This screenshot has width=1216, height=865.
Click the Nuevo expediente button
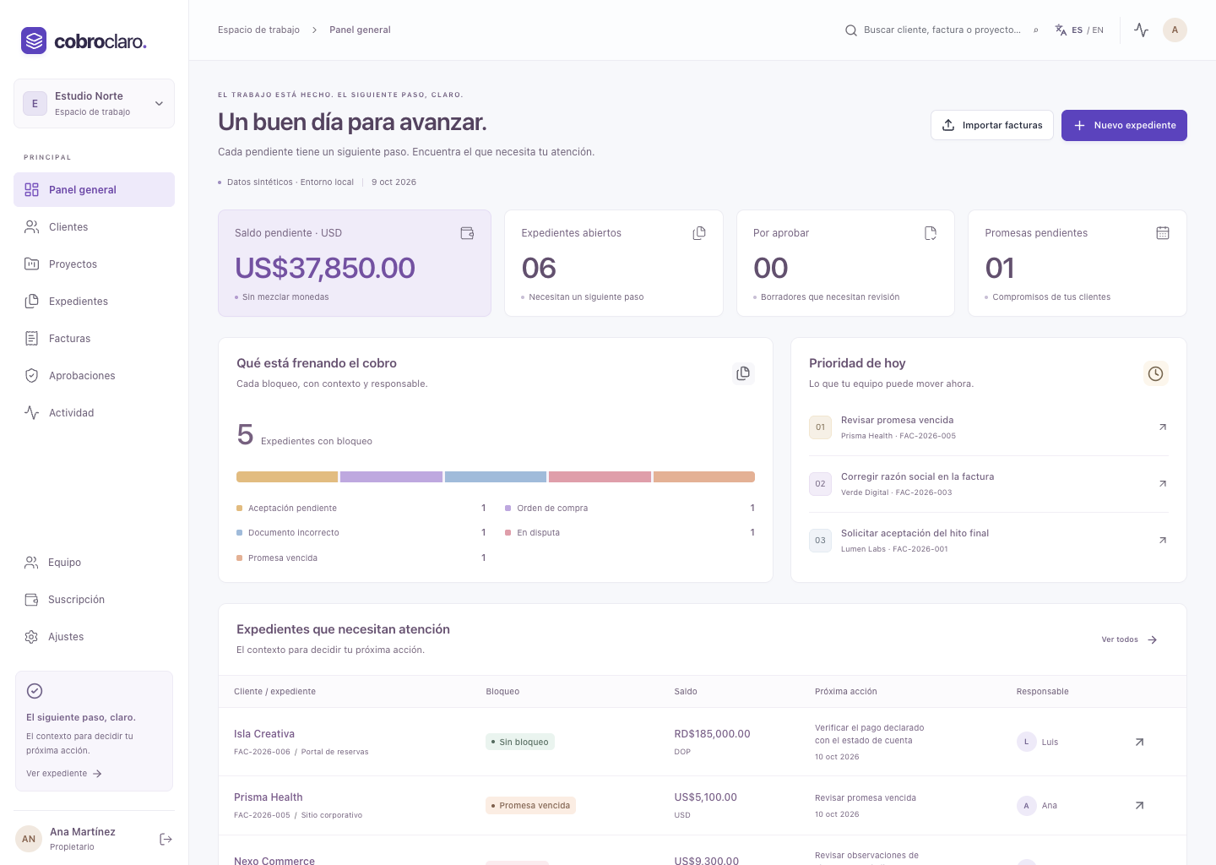coord(1124,125)
